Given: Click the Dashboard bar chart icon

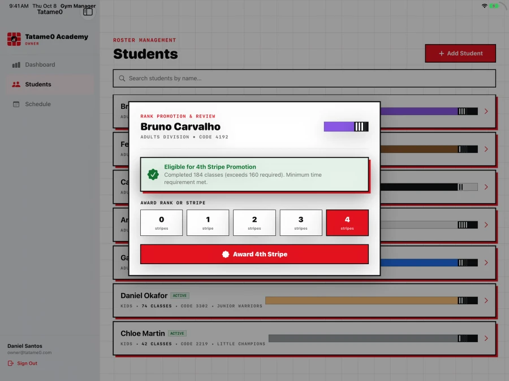Looking at the screenshot, I should point(16,65).
